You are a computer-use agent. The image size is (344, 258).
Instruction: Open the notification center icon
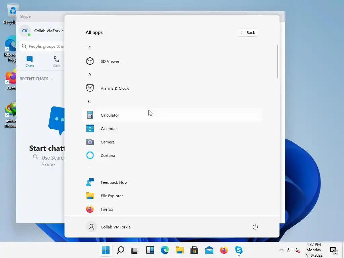tap(334, 250)
